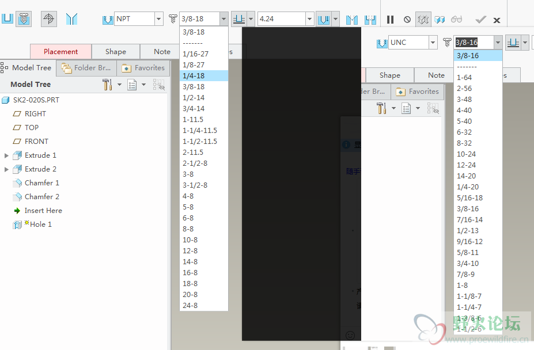
Task: Cancel the hole feature with the X
Action: [497, 20]
